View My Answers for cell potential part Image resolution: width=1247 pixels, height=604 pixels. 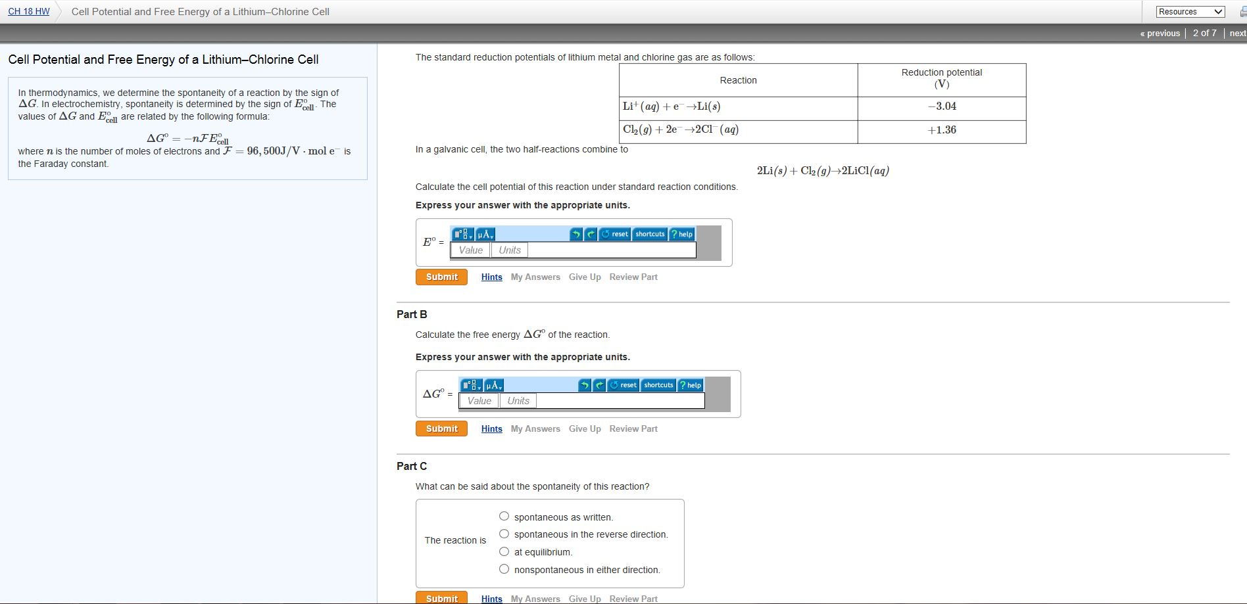[x=535, y=277]
